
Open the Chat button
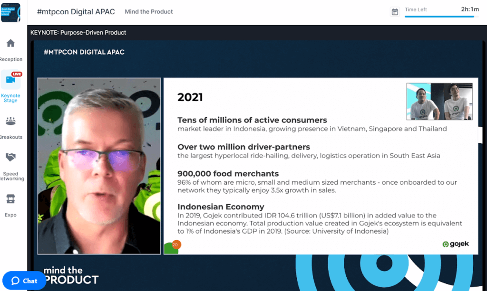(x=24, y=281)
